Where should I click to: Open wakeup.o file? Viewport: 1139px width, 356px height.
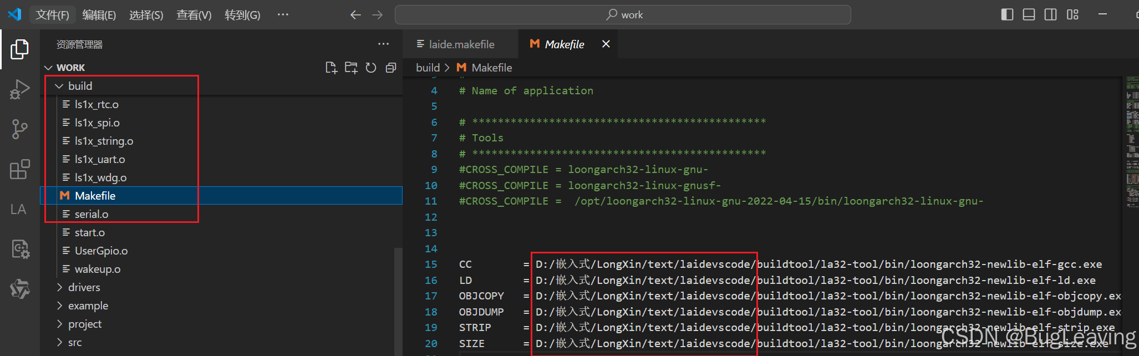tap(98, 269)
